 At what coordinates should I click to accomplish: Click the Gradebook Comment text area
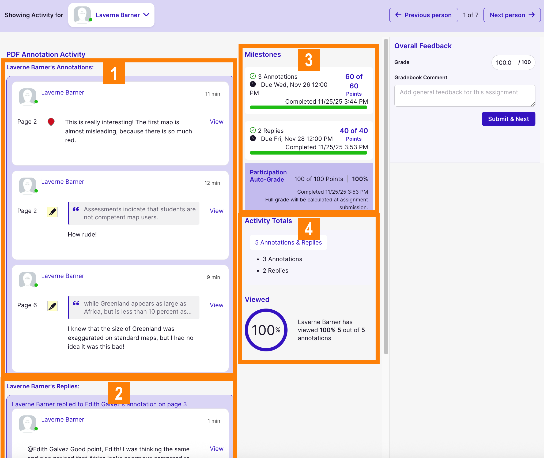pyautogui.click(x=464, y=95)
